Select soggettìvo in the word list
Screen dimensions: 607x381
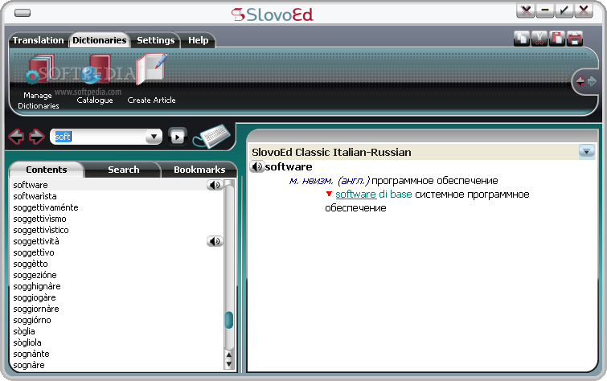coord(117,252)
